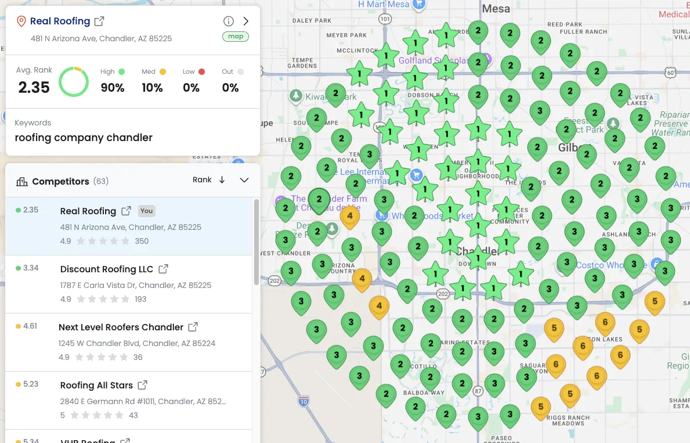Click the Med 10% rank stat
Image resolution: width=690 pixels, height=443 pixels.
pyautogui.click(x=153, y=81)
